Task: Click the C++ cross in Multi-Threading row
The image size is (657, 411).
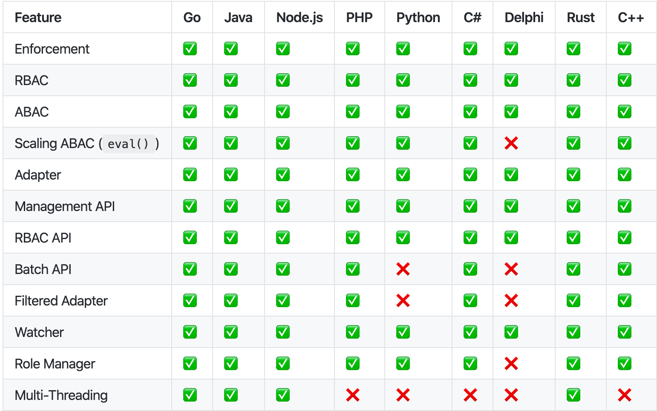Action: tap(624, 395)
